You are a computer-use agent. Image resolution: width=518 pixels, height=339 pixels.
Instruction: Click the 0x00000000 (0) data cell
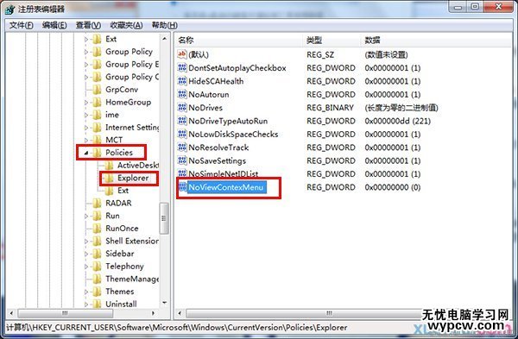click(x=393, y=187)
